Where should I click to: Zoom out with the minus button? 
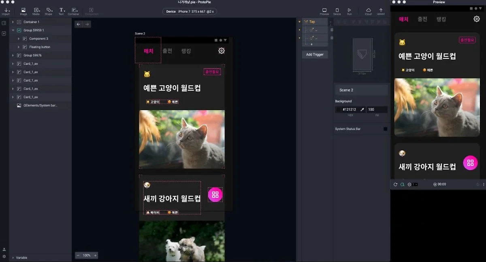78,256
